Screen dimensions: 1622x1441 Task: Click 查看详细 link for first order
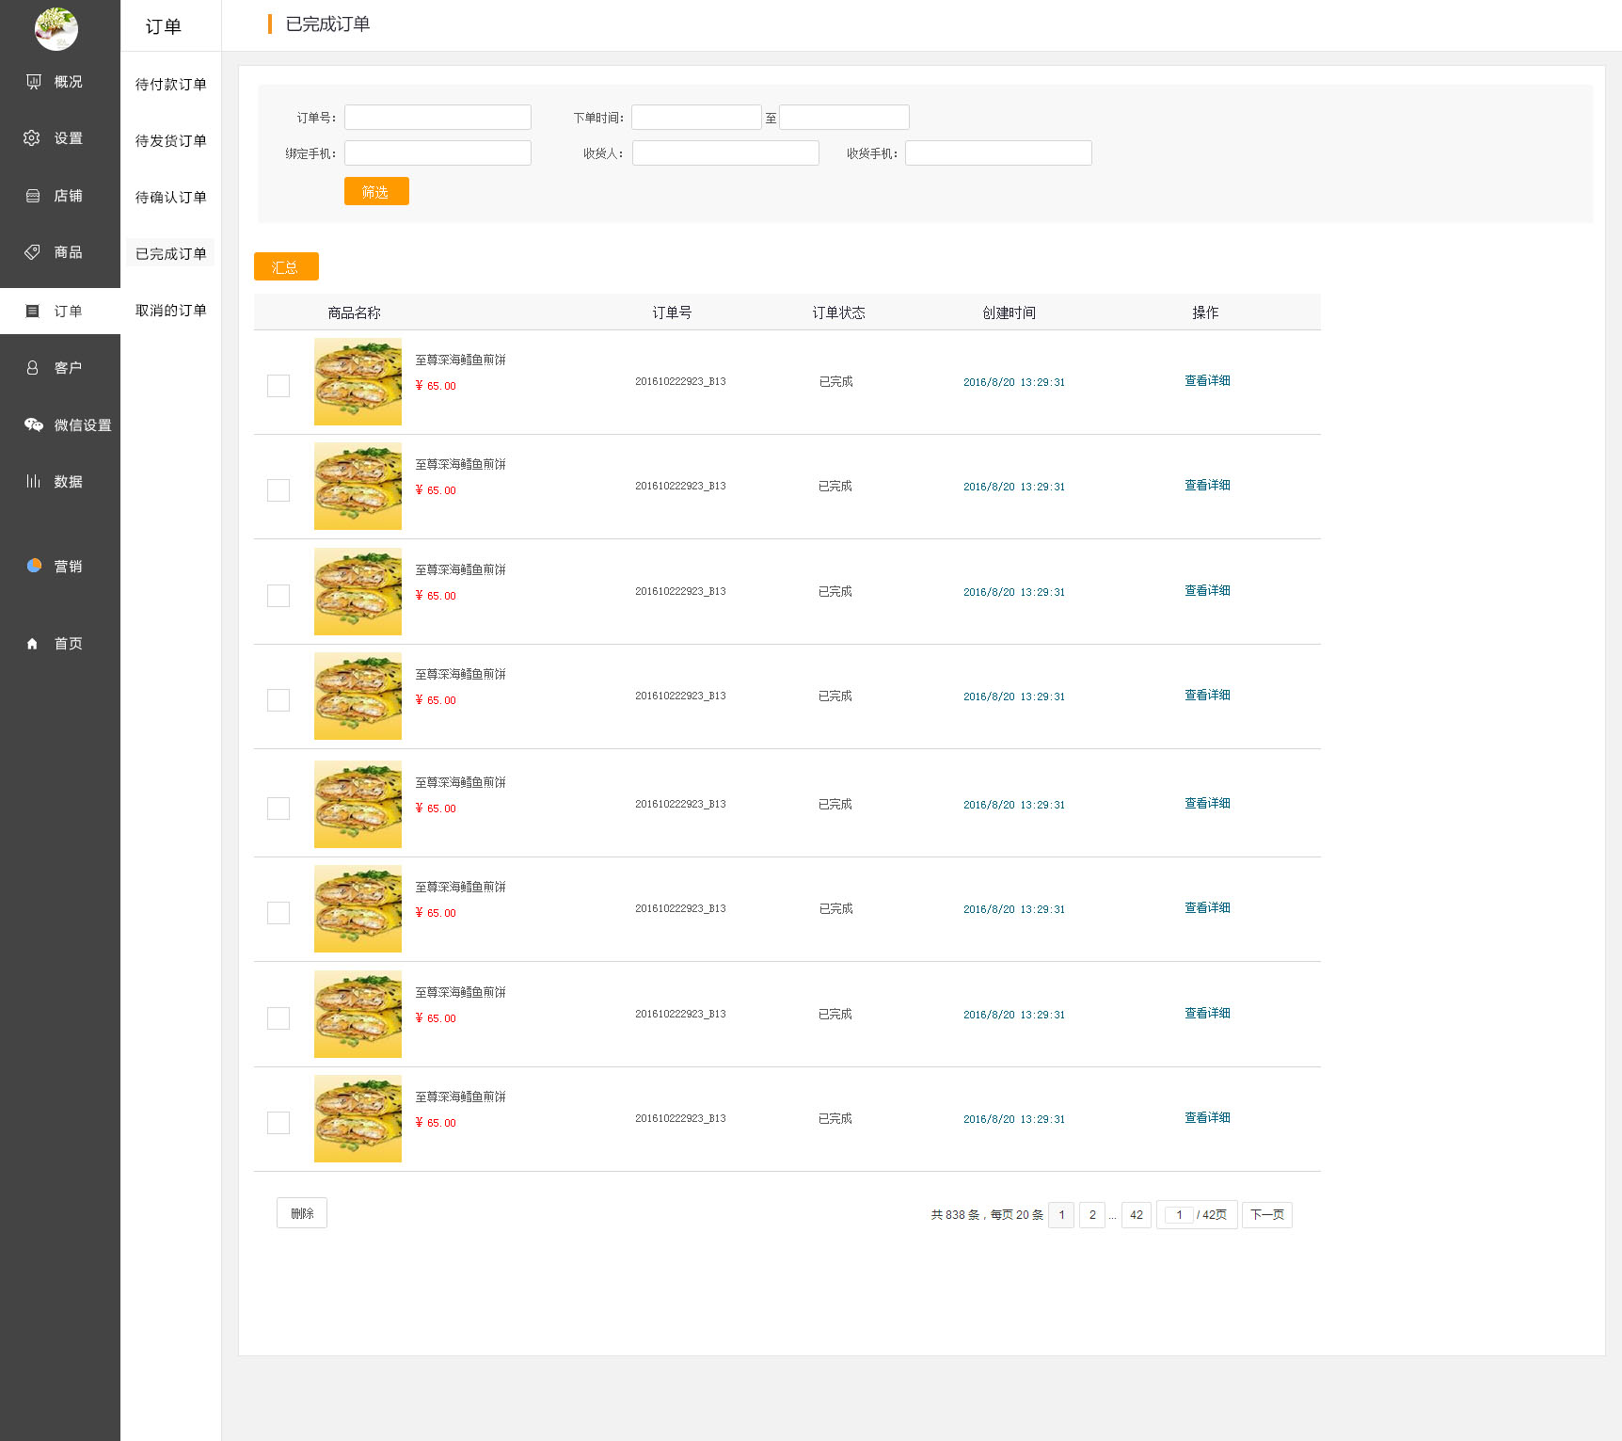click(x=1207, y=381)
